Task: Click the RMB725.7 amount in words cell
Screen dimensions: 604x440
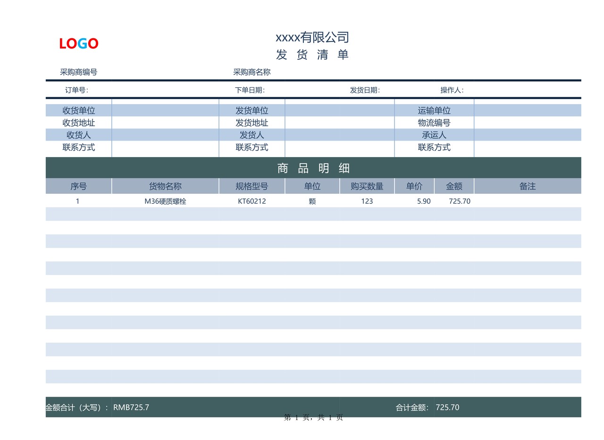Action: (x=131, y=407)
